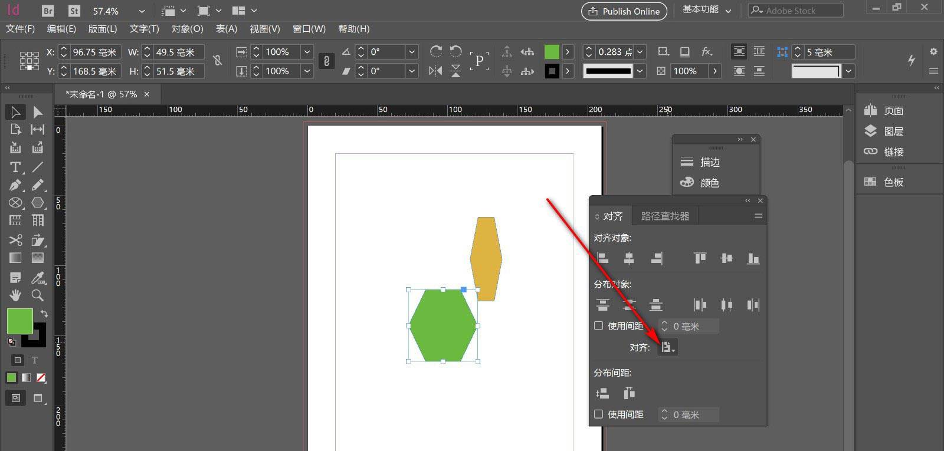Open the Align To dropdown

[x=668, y=347]
